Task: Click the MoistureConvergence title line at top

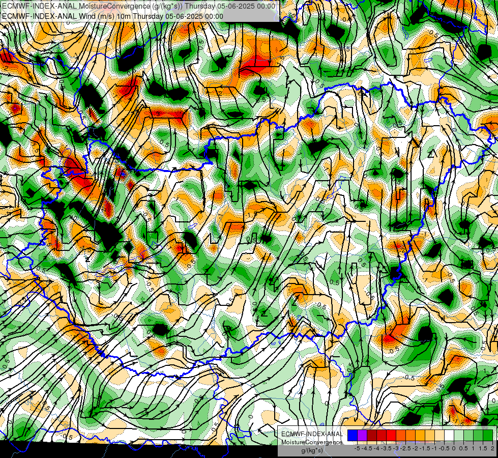Action: pos(138,6)
